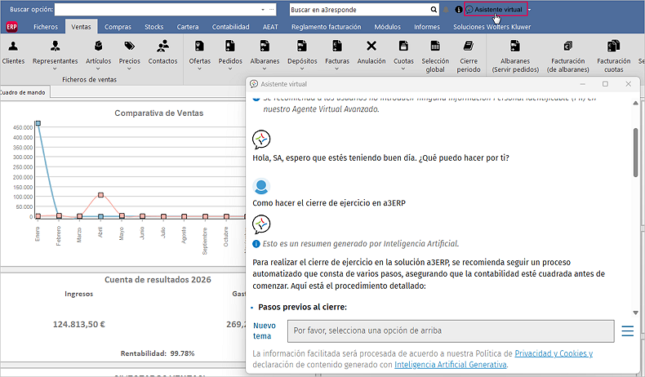Click the Ingresos value 124.813,50 €
Image resolution: width=645 pixels, height=377 pixels.
point(79,325)
